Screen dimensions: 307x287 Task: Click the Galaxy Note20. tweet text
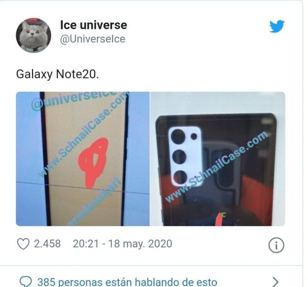point(57,74)
